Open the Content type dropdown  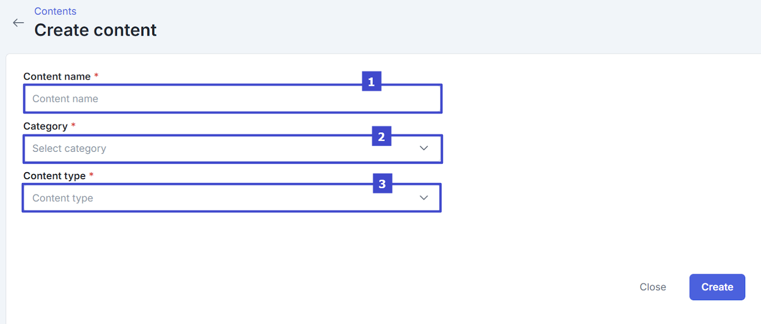(x=232, y=198)
